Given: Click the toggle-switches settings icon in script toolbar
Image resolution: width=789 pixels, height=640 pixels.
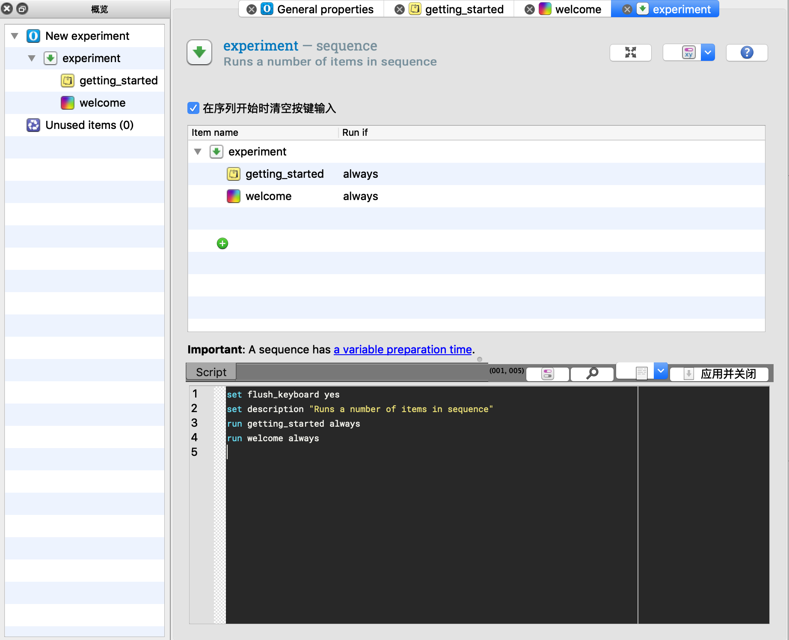Looking at the screenshot, I should click(547, 373).
